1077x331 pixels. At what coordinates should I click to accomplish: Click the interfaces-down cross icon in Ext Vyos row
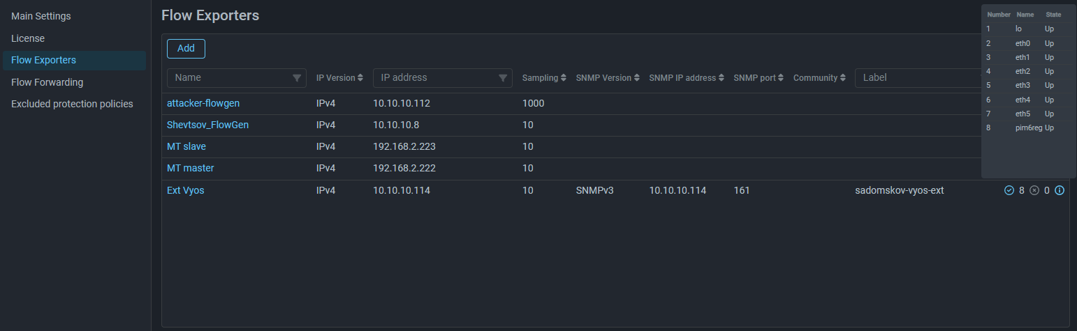[x=1034, y=190]
